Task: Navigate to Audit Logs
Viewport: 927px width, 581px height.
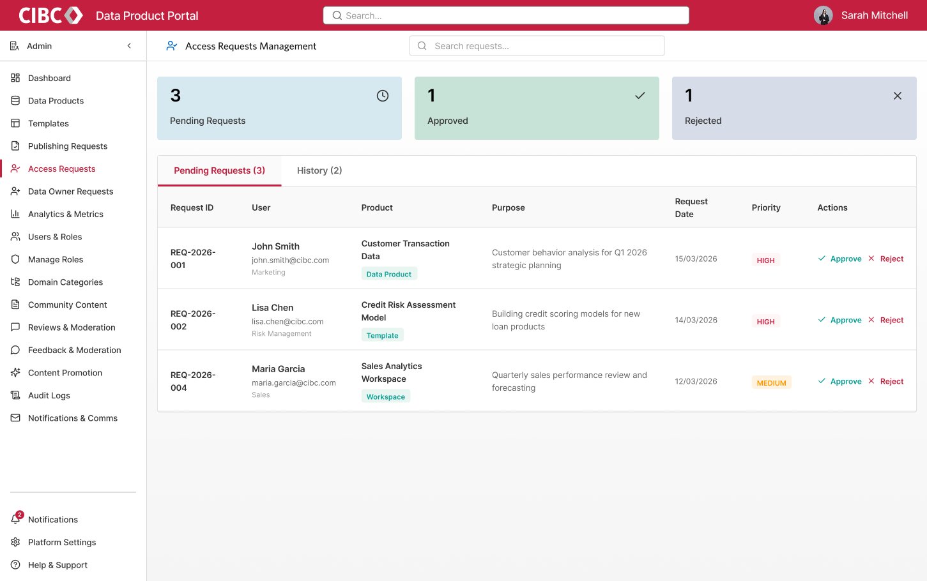Action: coord(73,395)
